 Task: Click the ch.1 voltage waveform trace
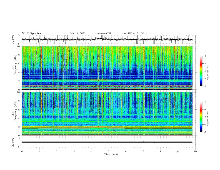point(107,39)
